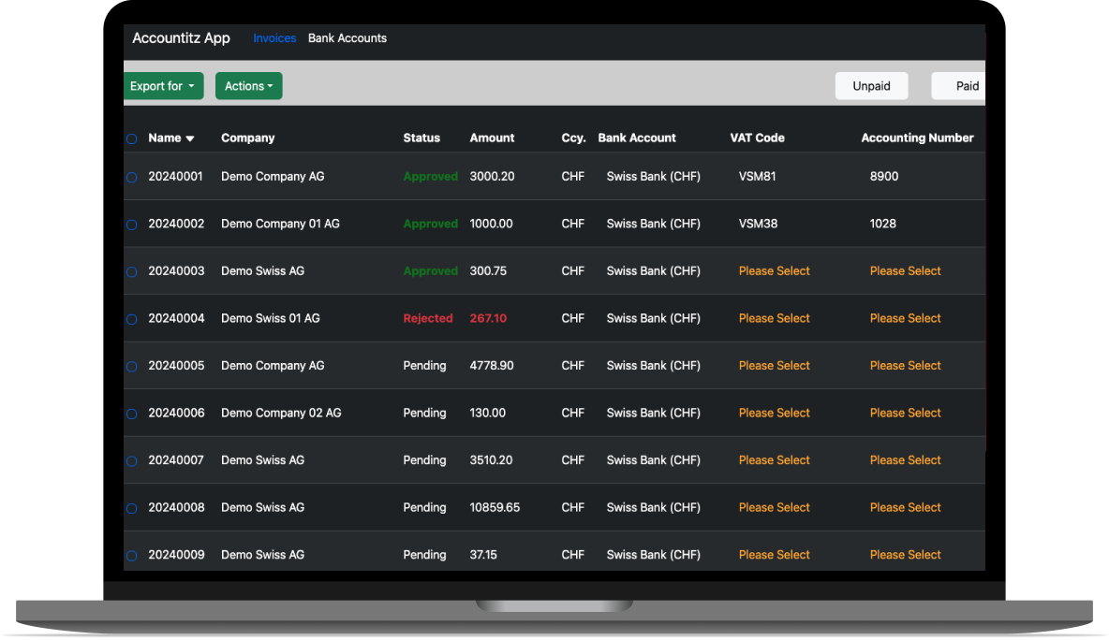Choose VAT Code for invoice 20240006
Image resolution: width=1109 pixels, height=640 pixels.
774,414
